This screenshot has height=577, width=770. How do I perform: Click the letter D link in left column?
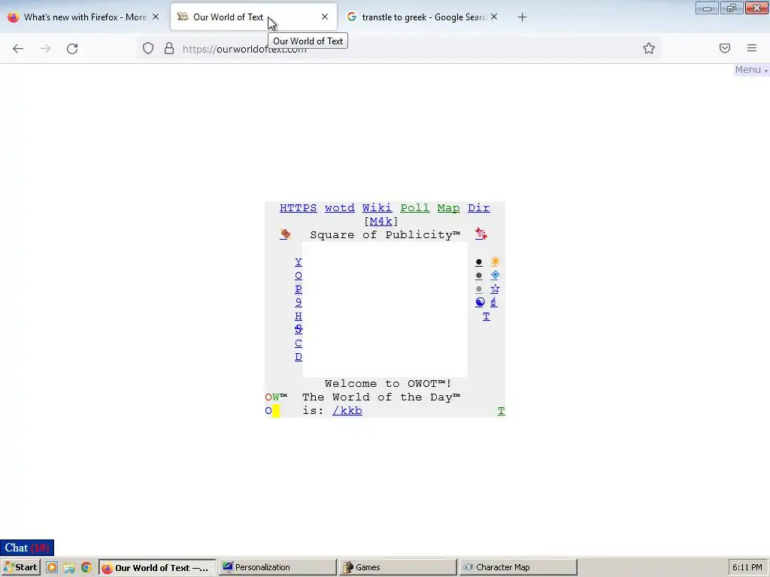pyautogui.click(x=298, y=357)
